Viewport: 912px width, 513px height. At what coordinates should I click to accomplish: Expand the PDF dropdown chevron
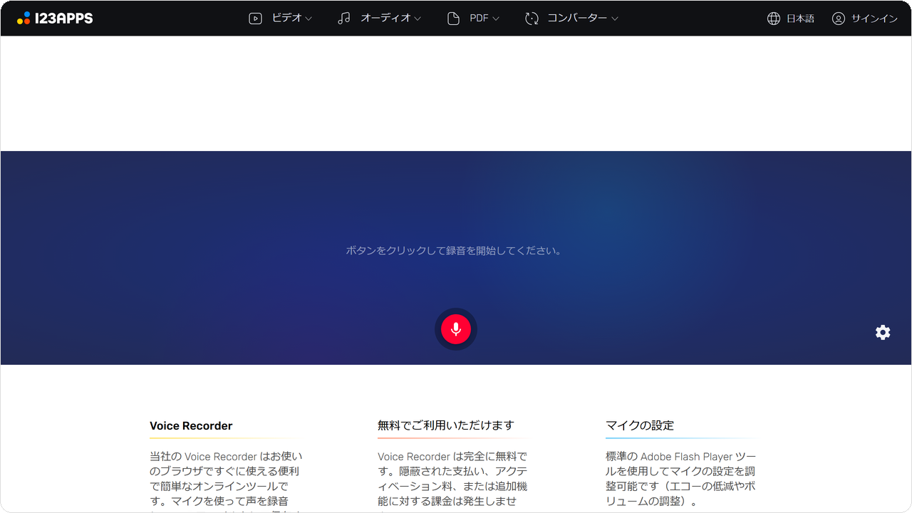point(496,19)
